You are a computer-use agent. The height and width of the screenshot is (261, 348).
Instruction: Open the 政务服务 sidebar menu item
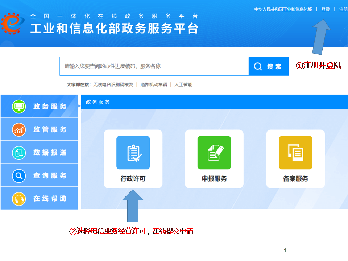[x=39, y=106]
